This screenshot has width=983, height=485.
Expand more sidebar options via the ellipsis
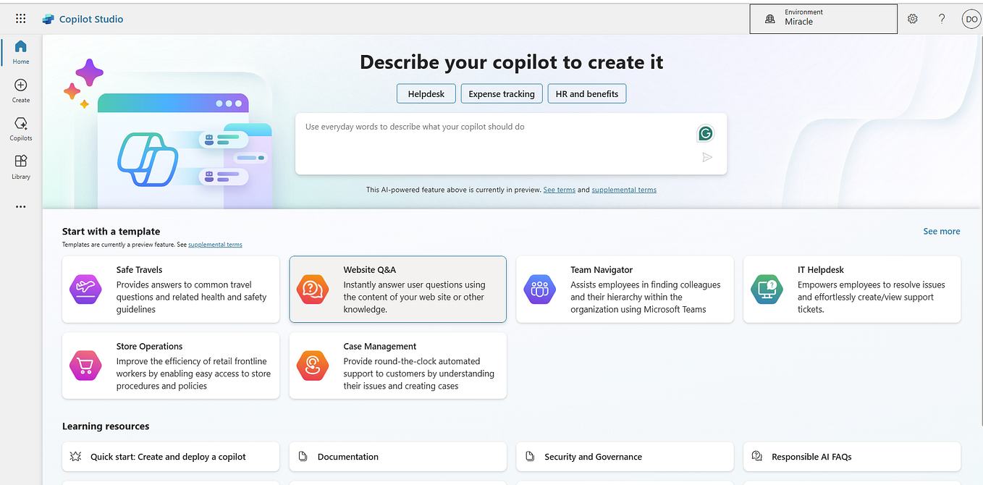20,206
